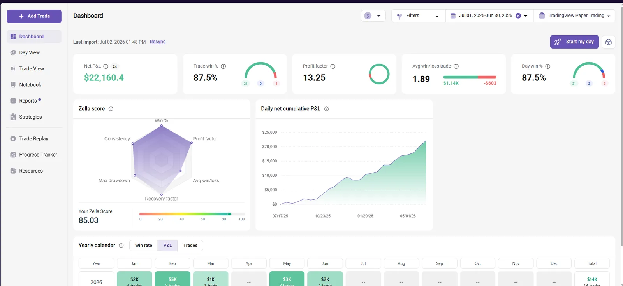Click the $1.14K average win value
This screenshot has width=623, height=286.
[x=451, y=83]
